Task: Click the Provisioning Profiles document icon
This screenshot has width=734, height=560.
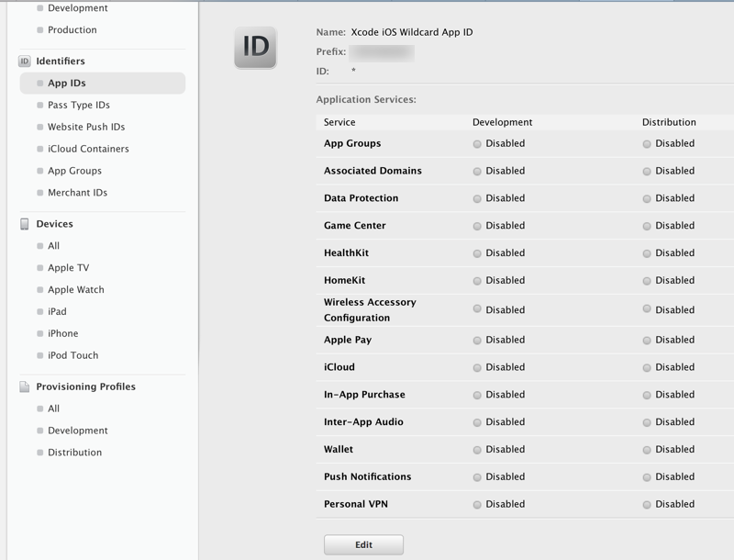Action: pyautogui.click(x=25, y=386)
